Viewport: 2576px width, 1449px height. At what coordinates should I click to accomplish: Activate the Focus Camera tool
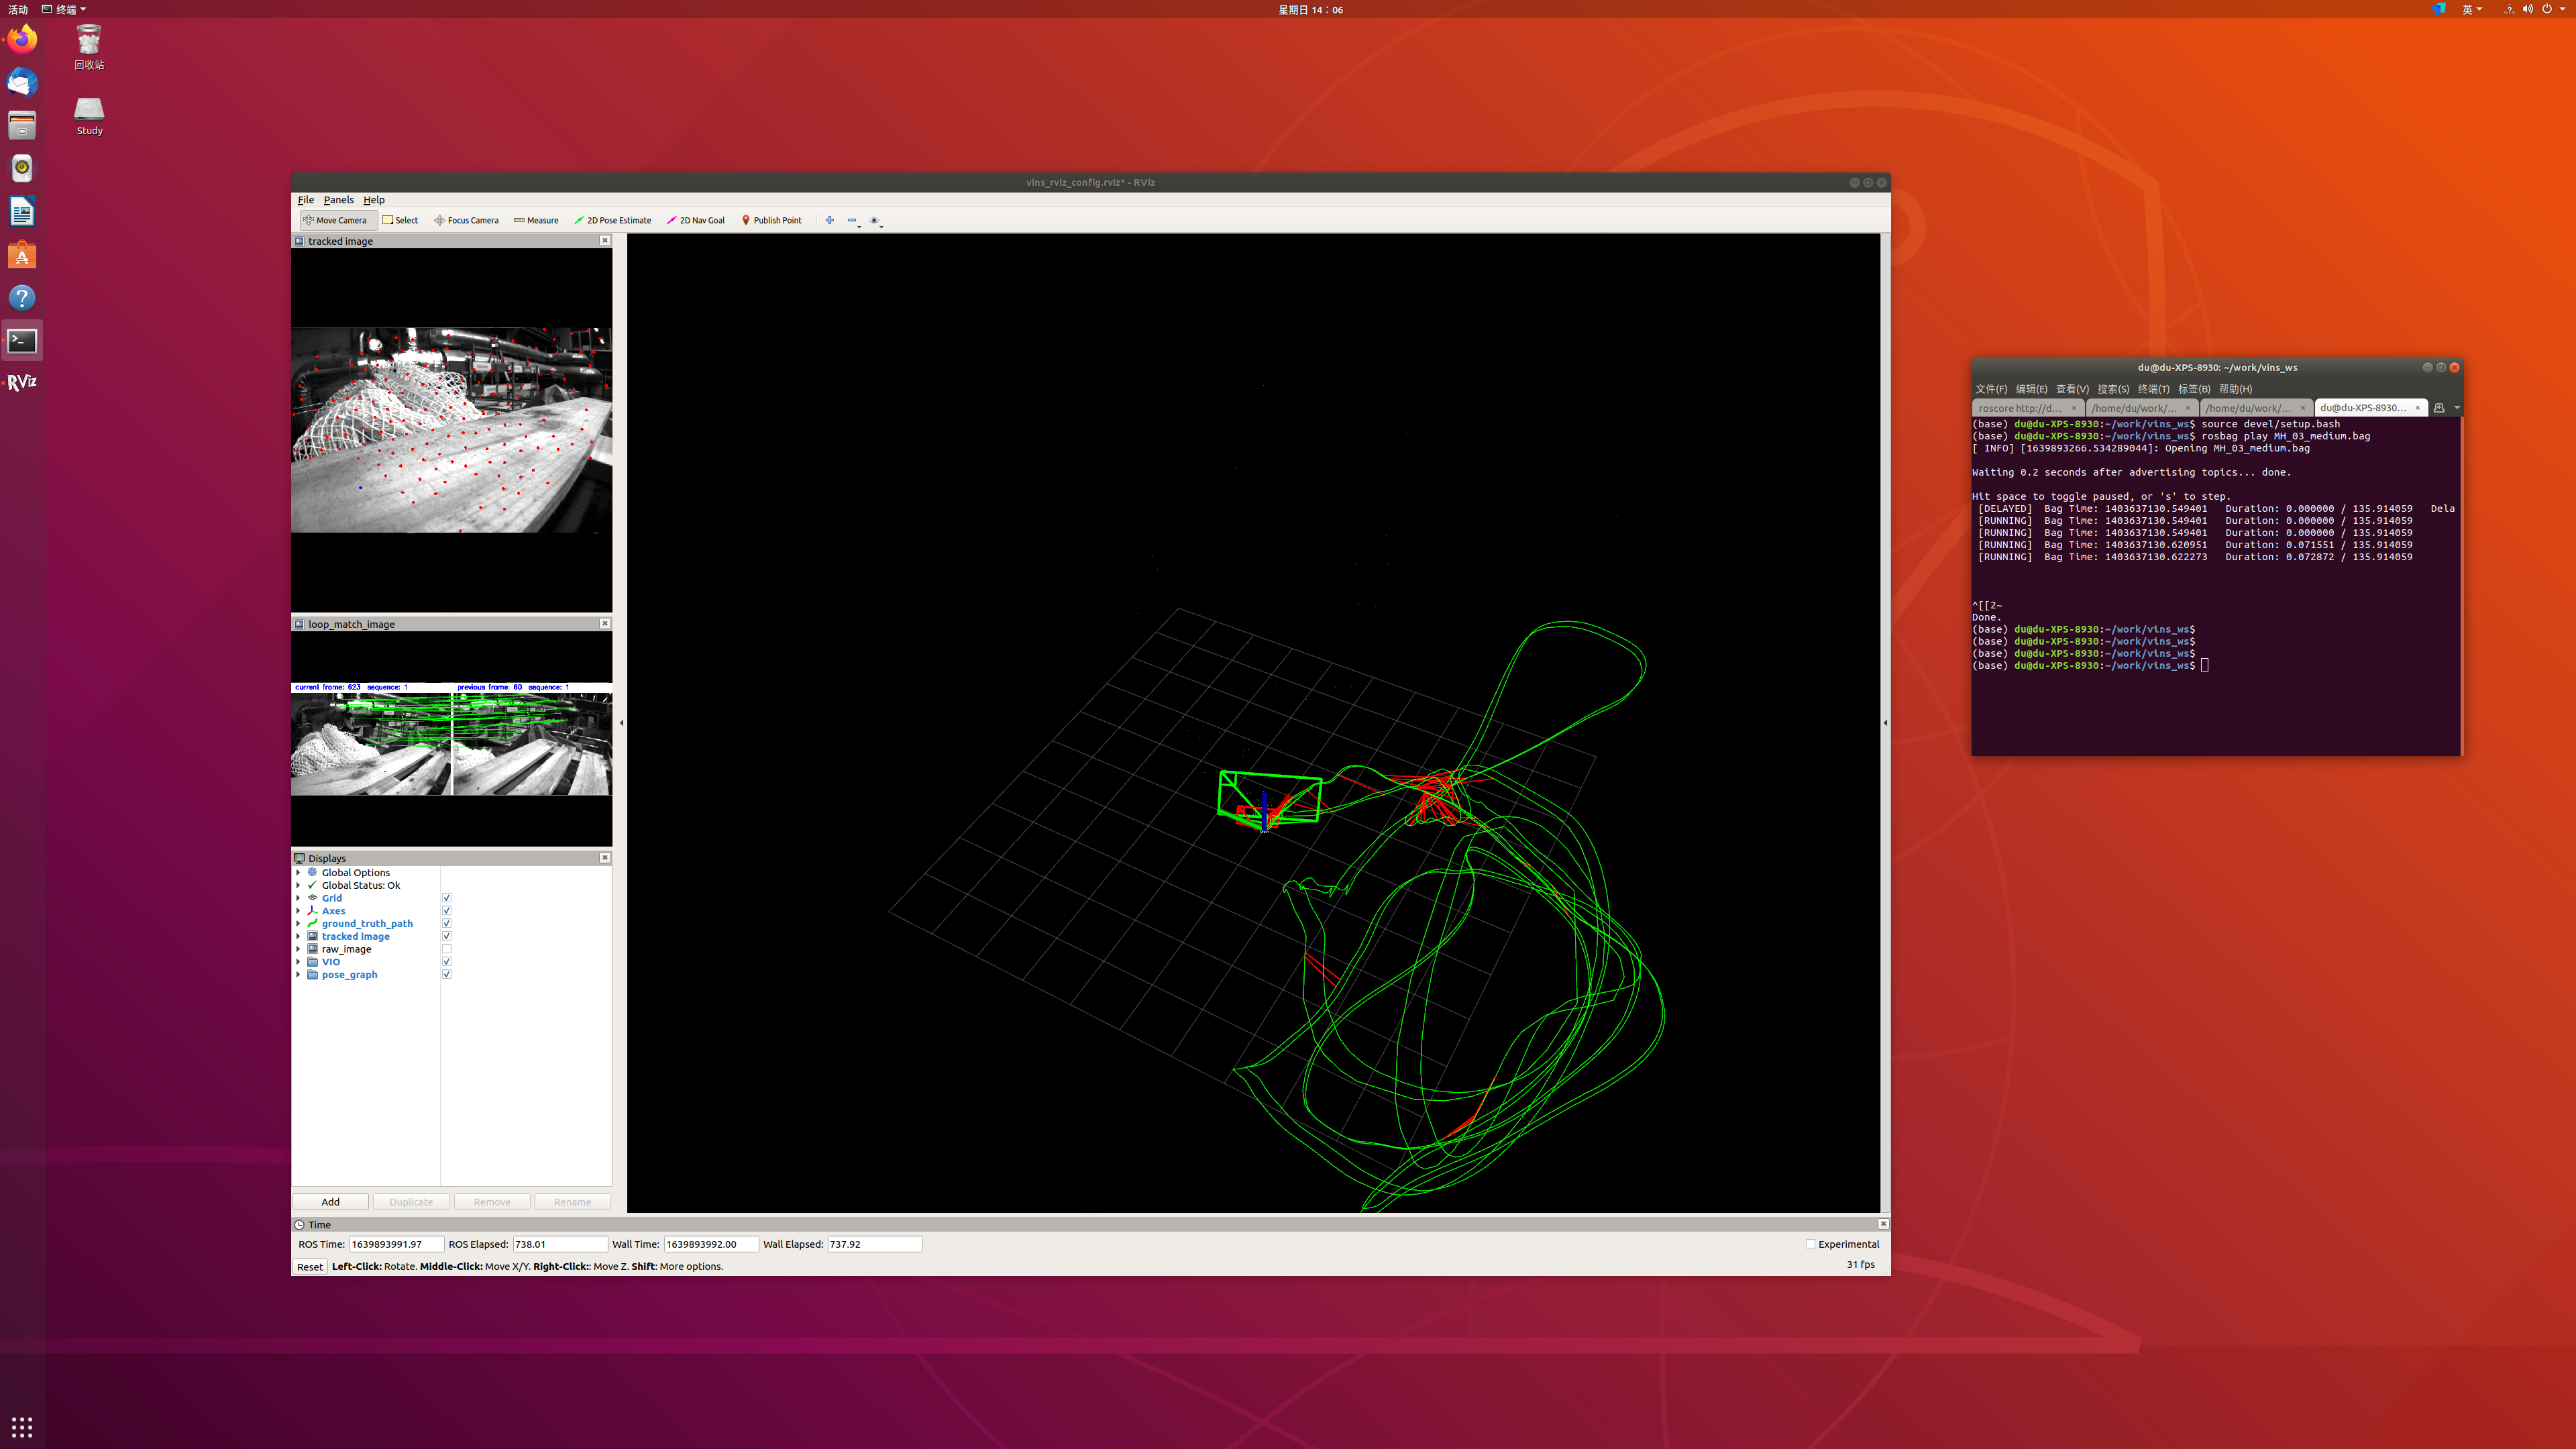pyautogui.click(x=466, y=220)
